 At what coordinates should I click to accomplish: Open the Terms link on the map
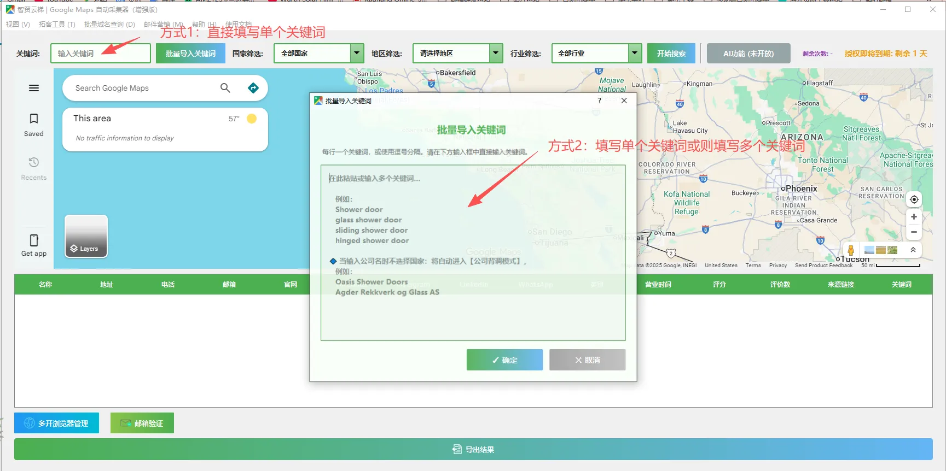pyautogui.click(x=753, y=266)
